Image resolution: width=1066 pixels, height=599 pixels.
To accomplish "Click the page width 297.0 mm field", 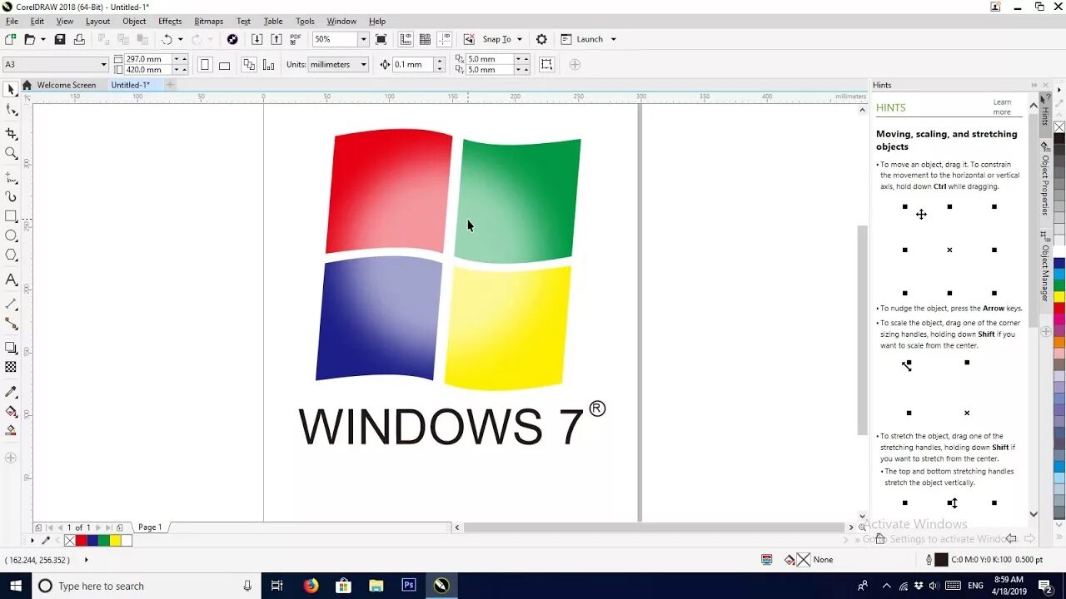I will pyautogui.click(x=147, y=59).
